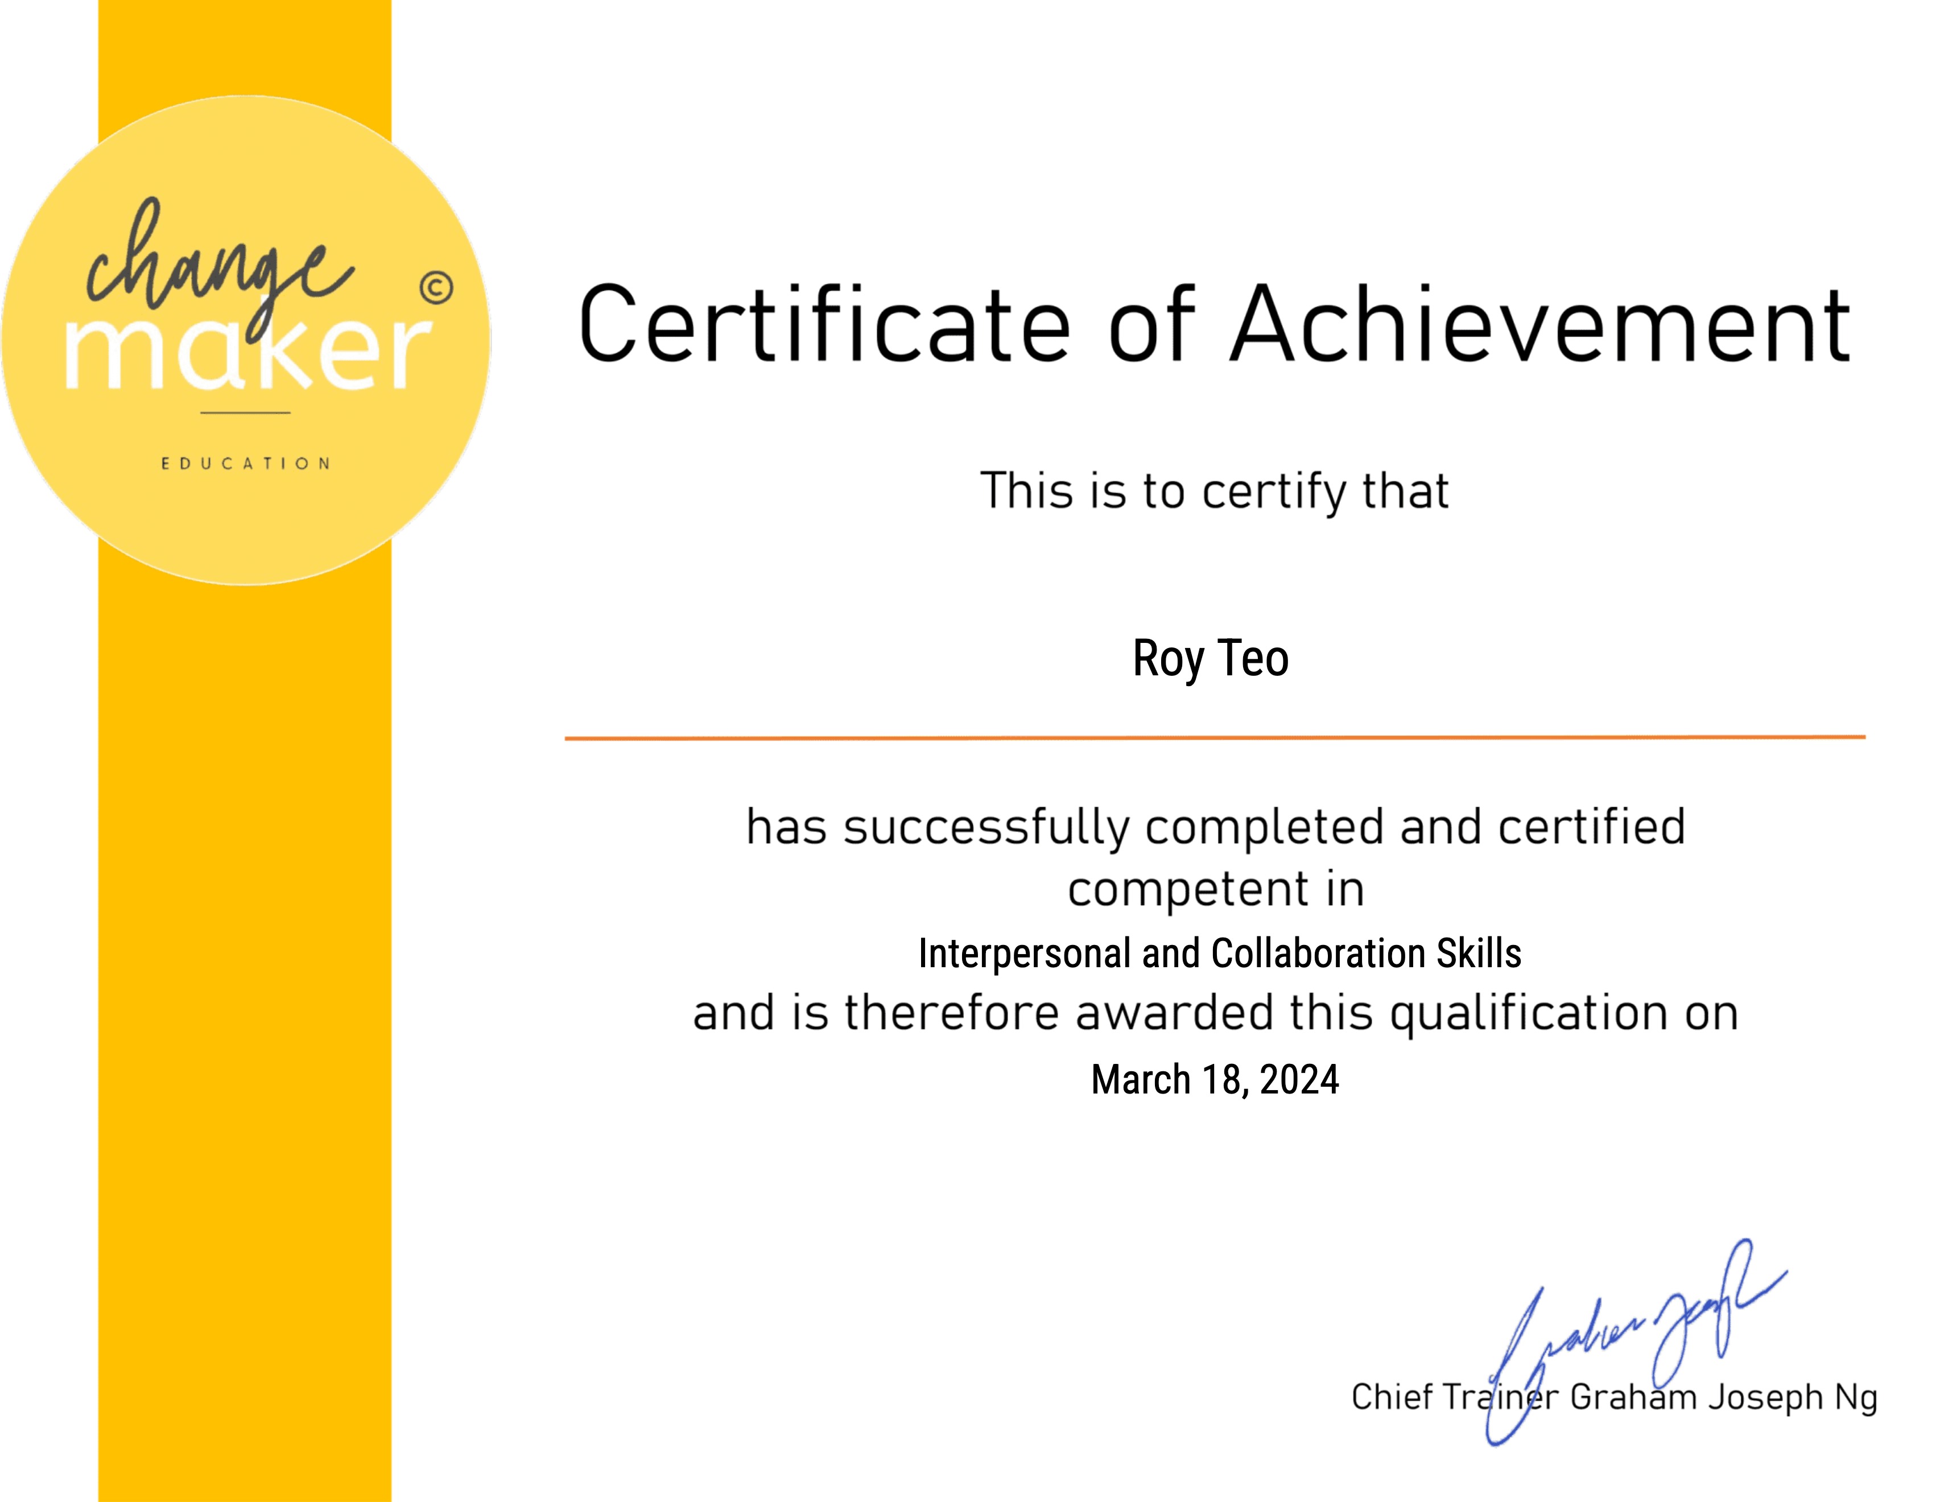The width and height of the screenshot is (1944, 1502).
Task: Select 'Interpersonal and Collaboration Skills' course title
Action: (x=1219, y=954)
